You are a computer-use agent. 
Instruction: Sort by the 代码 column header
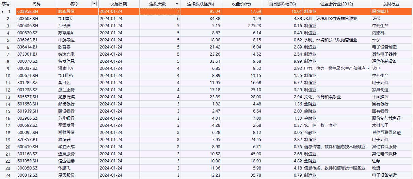point(36,4)
